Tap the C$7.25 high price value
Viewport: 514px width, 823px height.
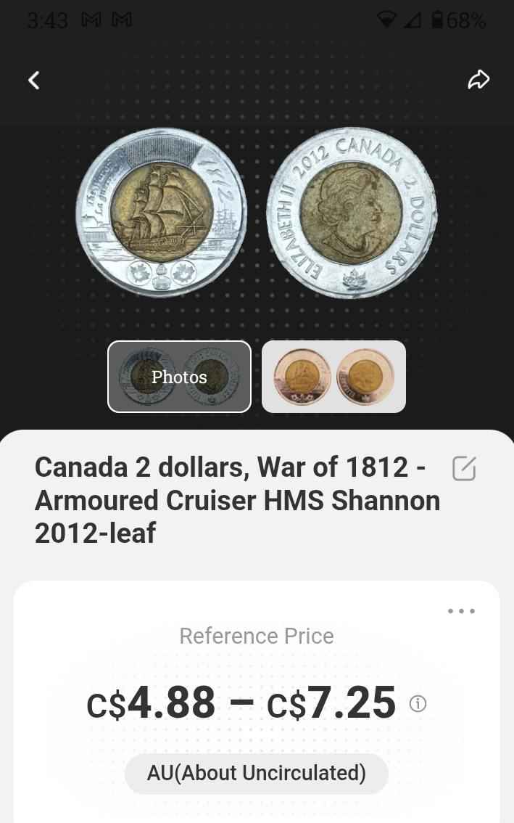coord(331,703)
